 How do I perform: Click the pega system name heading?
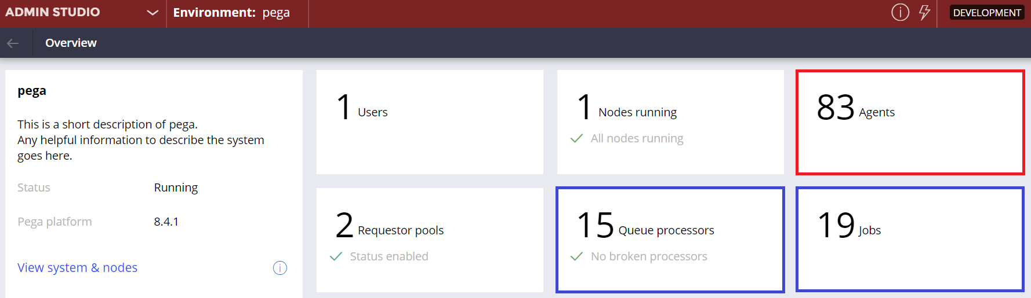[x=32, y=91]
